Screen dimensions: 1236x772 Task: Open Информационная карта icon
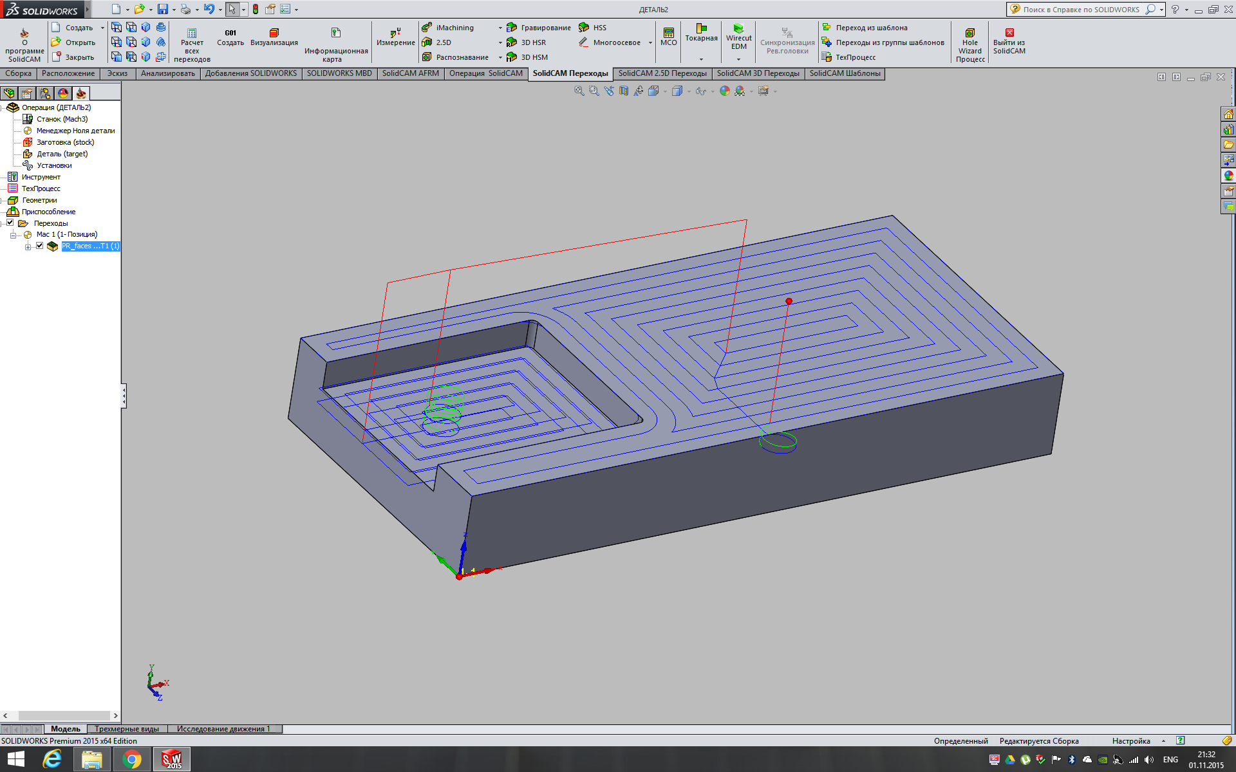(x=335, y=33)
